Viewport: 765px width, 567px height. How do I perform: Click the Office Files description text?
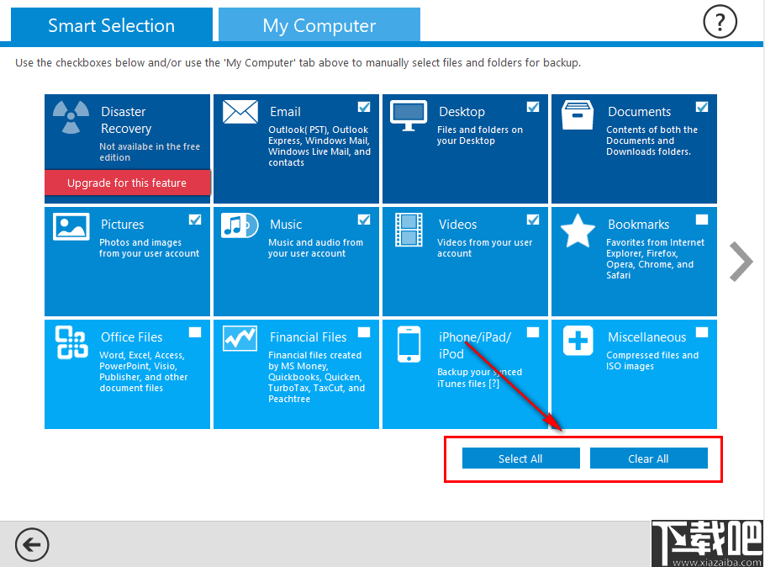pos(144,372)
